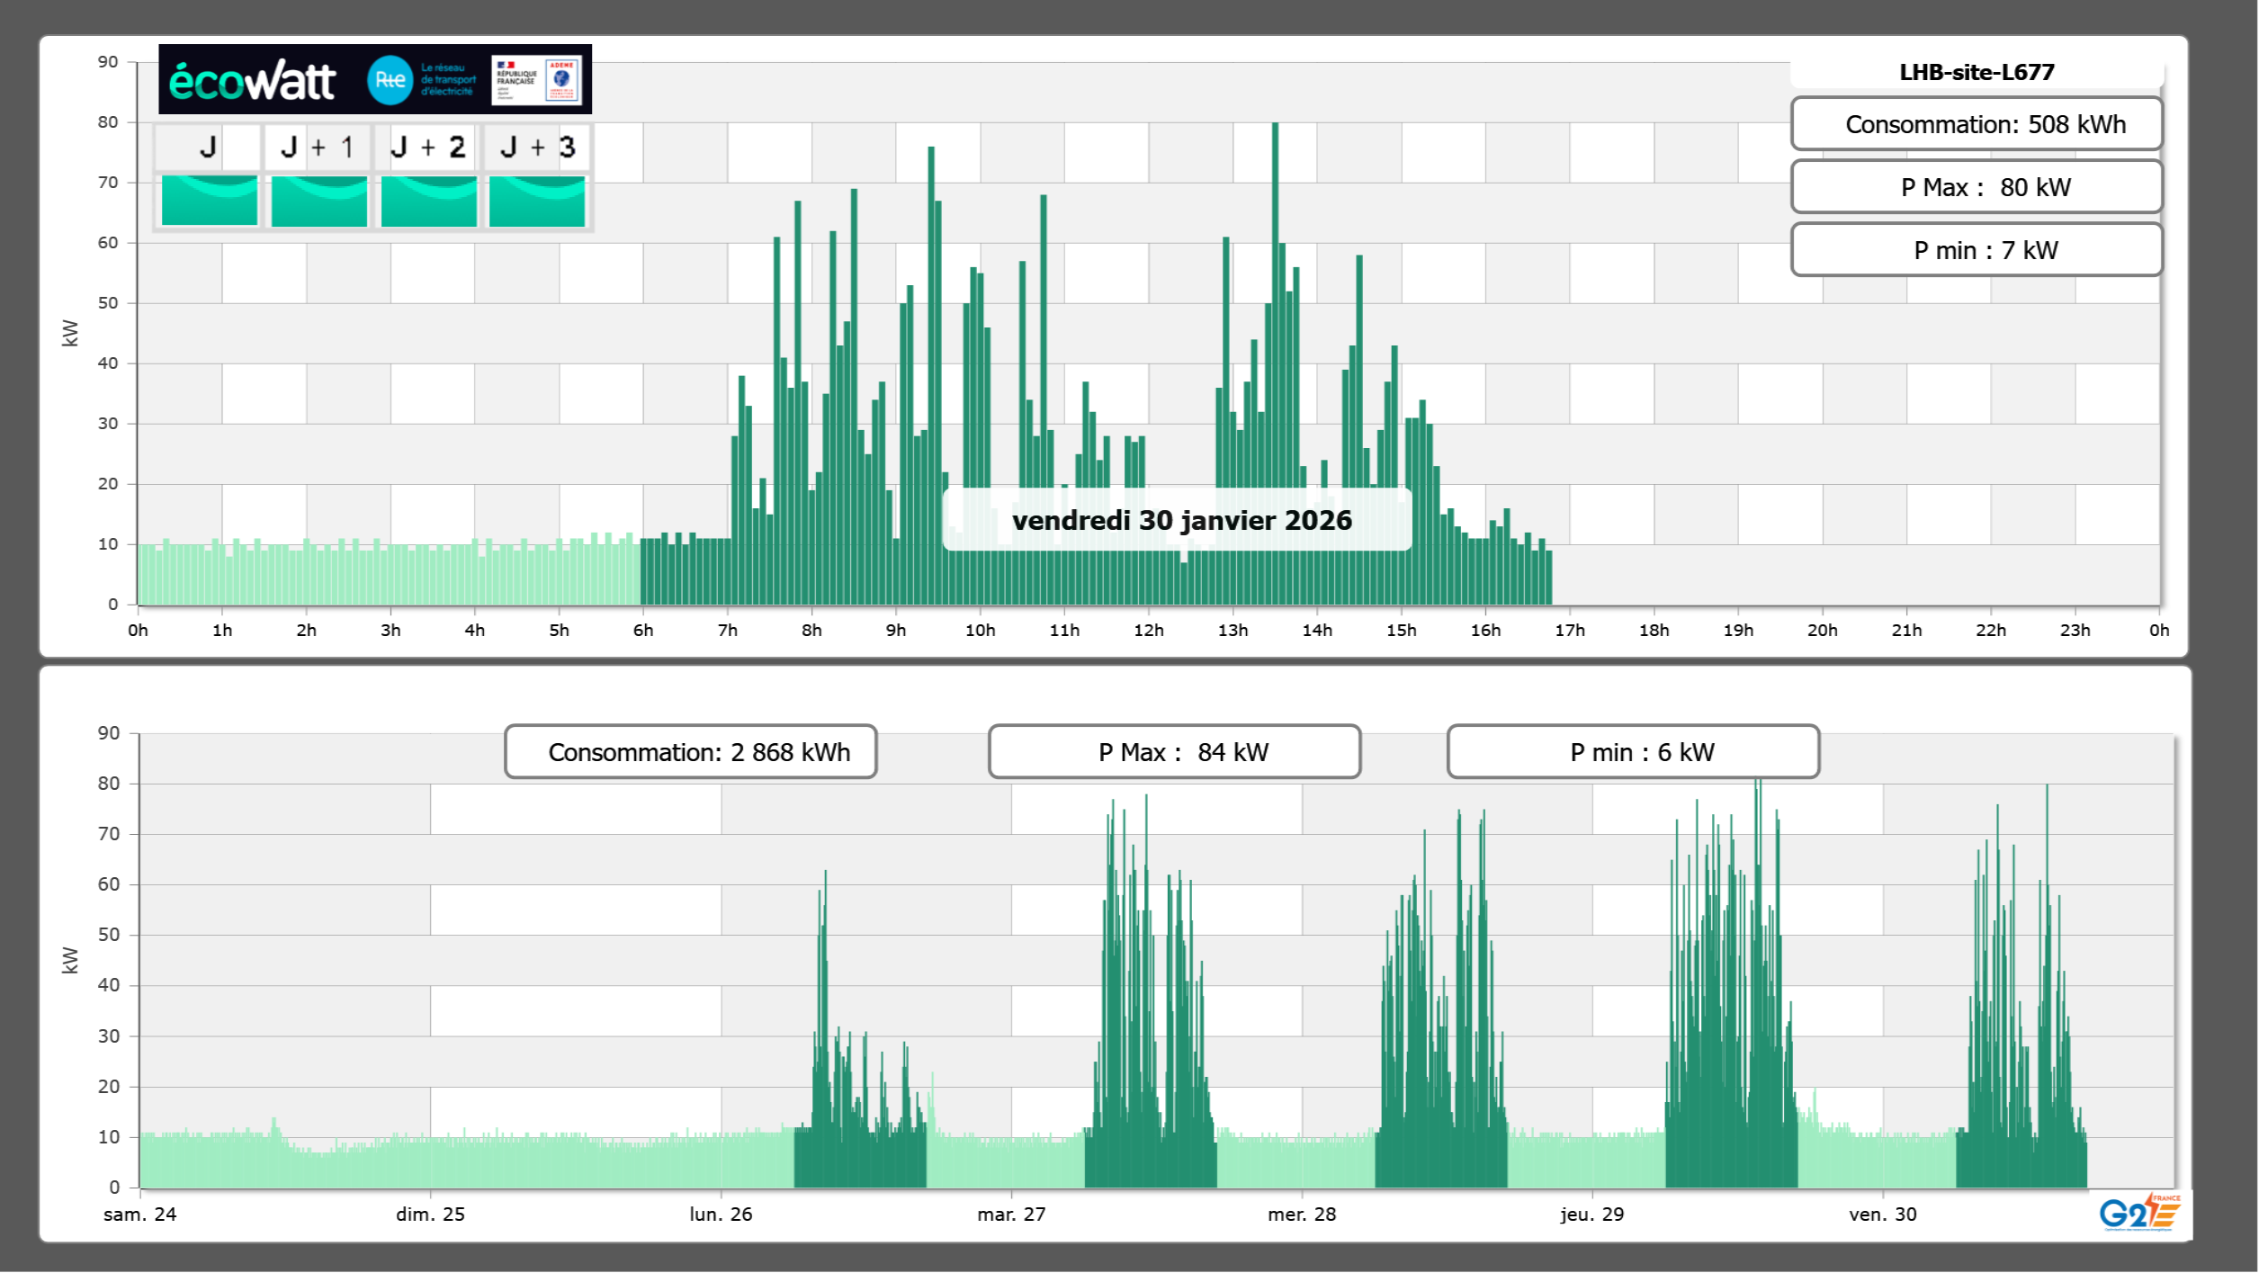
Task: Click the P min : 7 kW box
Action: click(x=1977, y=250)
